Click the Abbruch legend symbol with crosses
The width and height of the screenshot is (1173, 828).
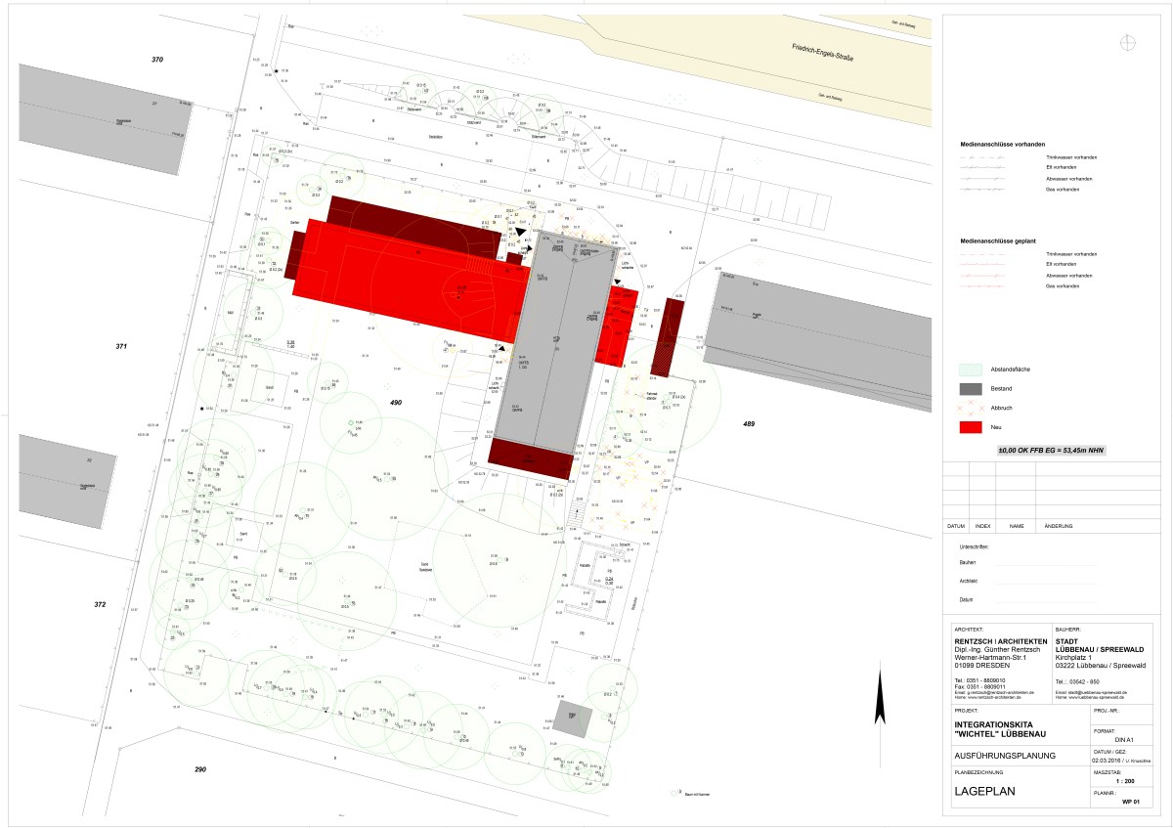pos(971,409)
